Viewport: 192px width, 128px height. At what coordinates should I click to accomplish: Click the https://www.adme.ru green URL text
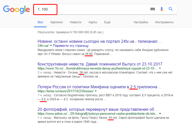(x=98, y=114)
